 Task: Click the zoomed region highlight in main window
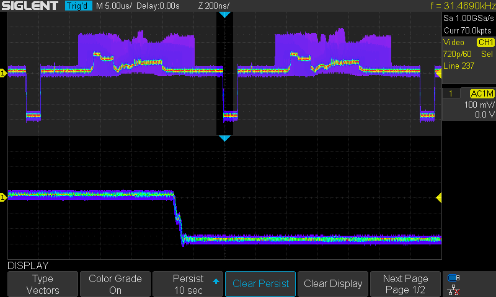(224, 73)
